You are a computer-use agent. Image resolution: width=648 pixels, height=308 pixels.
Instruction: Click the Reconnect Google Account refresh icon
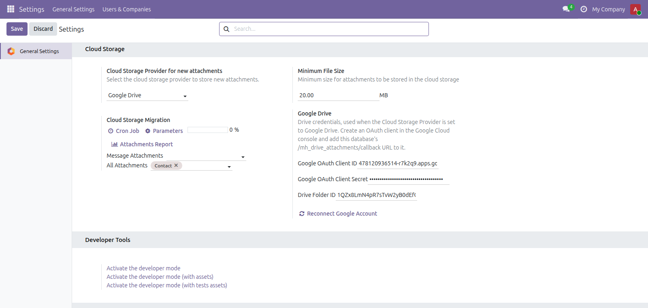302,214
